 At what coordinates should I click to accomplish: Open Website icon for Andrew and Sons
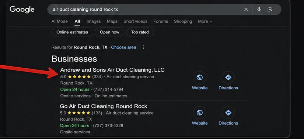click(199, 78)
